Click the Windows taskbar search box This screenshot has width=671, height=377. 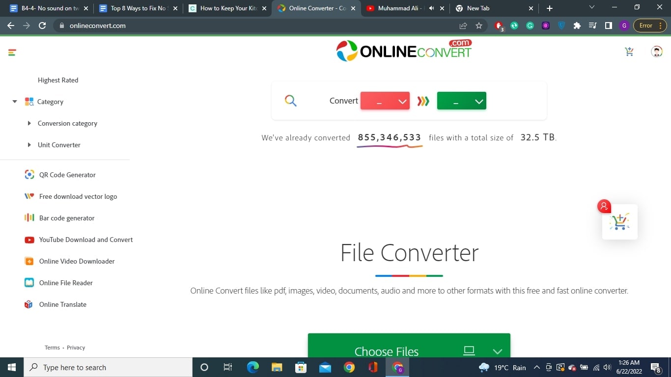coord(108,367)
